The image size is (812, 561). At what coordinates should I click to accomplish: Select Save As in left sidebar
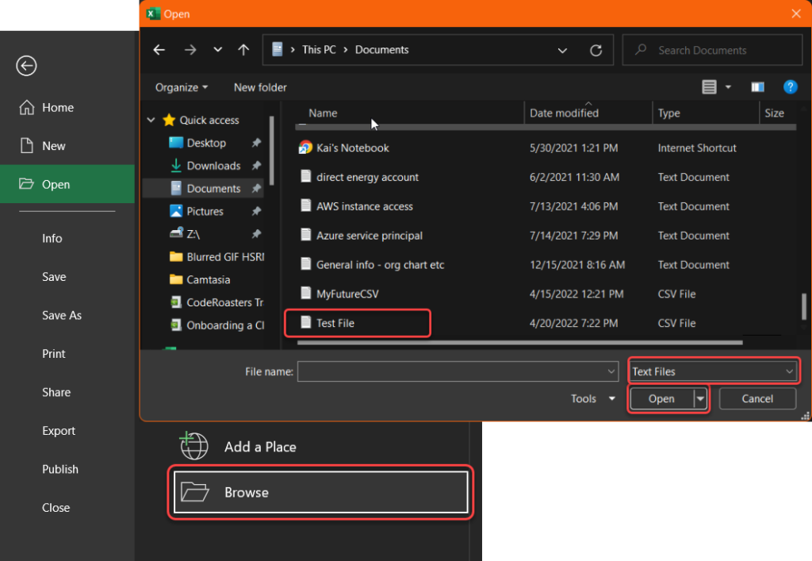click(x=62, y=315)
